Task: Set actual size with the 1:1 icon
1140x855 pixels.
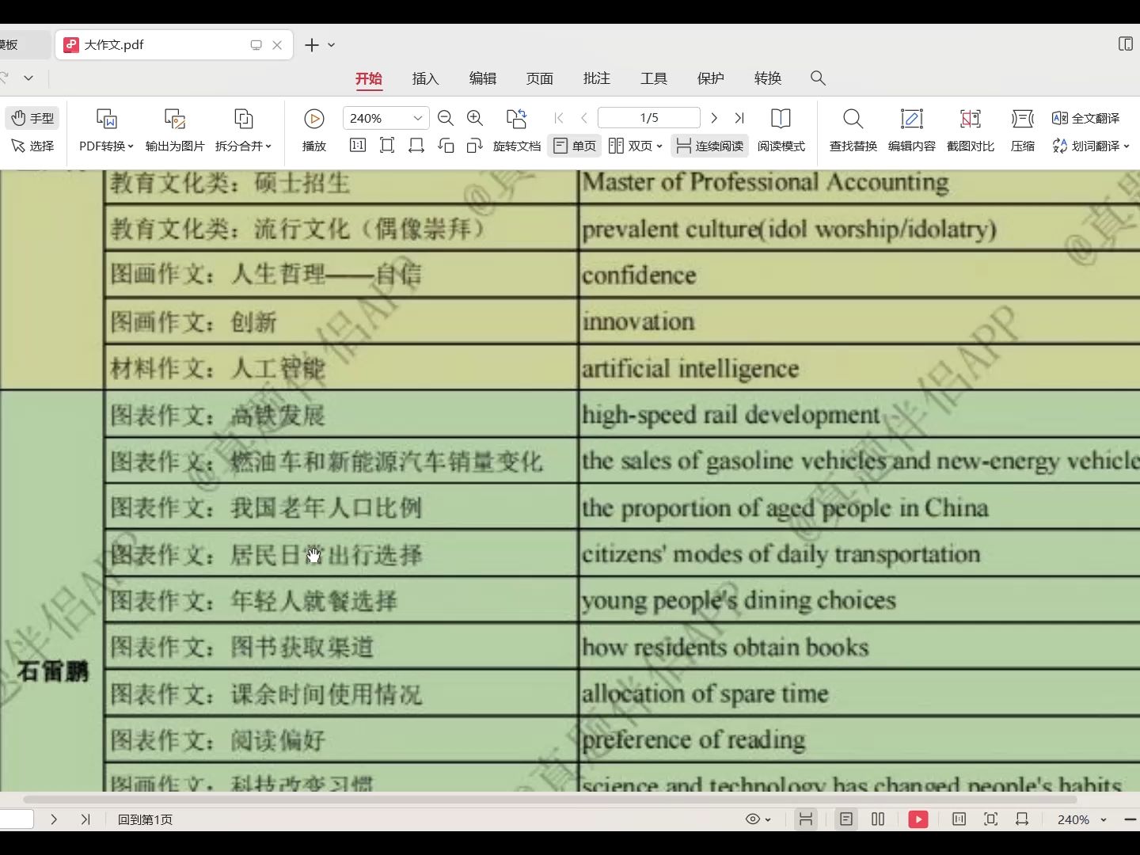Action: pyautogui.click(x=358, y=146)
